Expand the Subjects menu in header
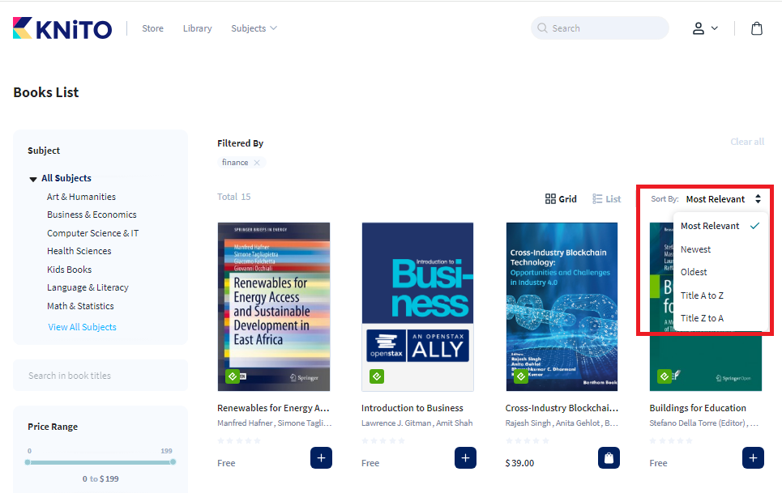 (x=254, y=28)
